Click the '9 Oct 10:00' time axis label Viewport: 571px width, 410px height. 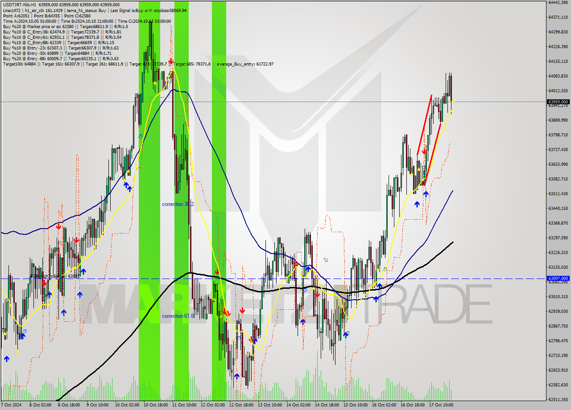pos(97,405)
